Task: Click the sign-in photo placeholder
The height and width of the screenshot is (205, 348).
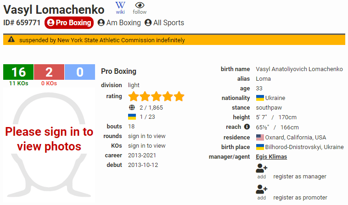Action: (49, 145)
